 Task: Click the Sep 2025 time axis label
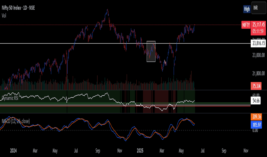[x=224, y=151]
